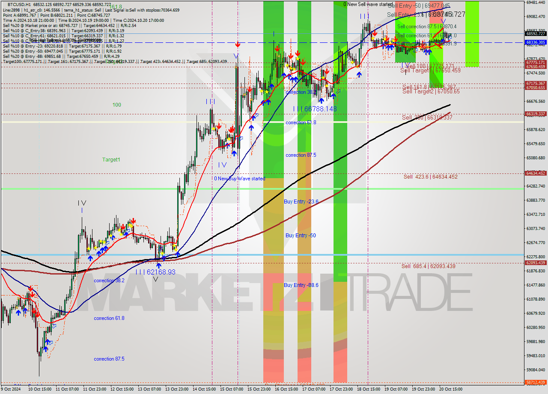Select the 'I I I 66788.148' wave label
Screen dimensions: 548x394
pyautogui.click(x=315, y=109)
